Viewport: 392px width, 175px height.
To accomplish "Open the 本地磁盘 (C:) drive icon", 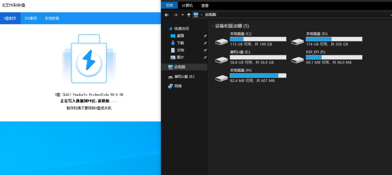I will coord(221,41).
